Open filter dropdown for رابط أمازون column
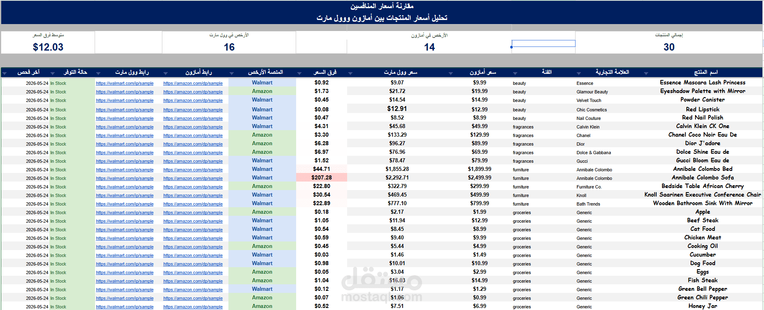 tap(166, 73)
